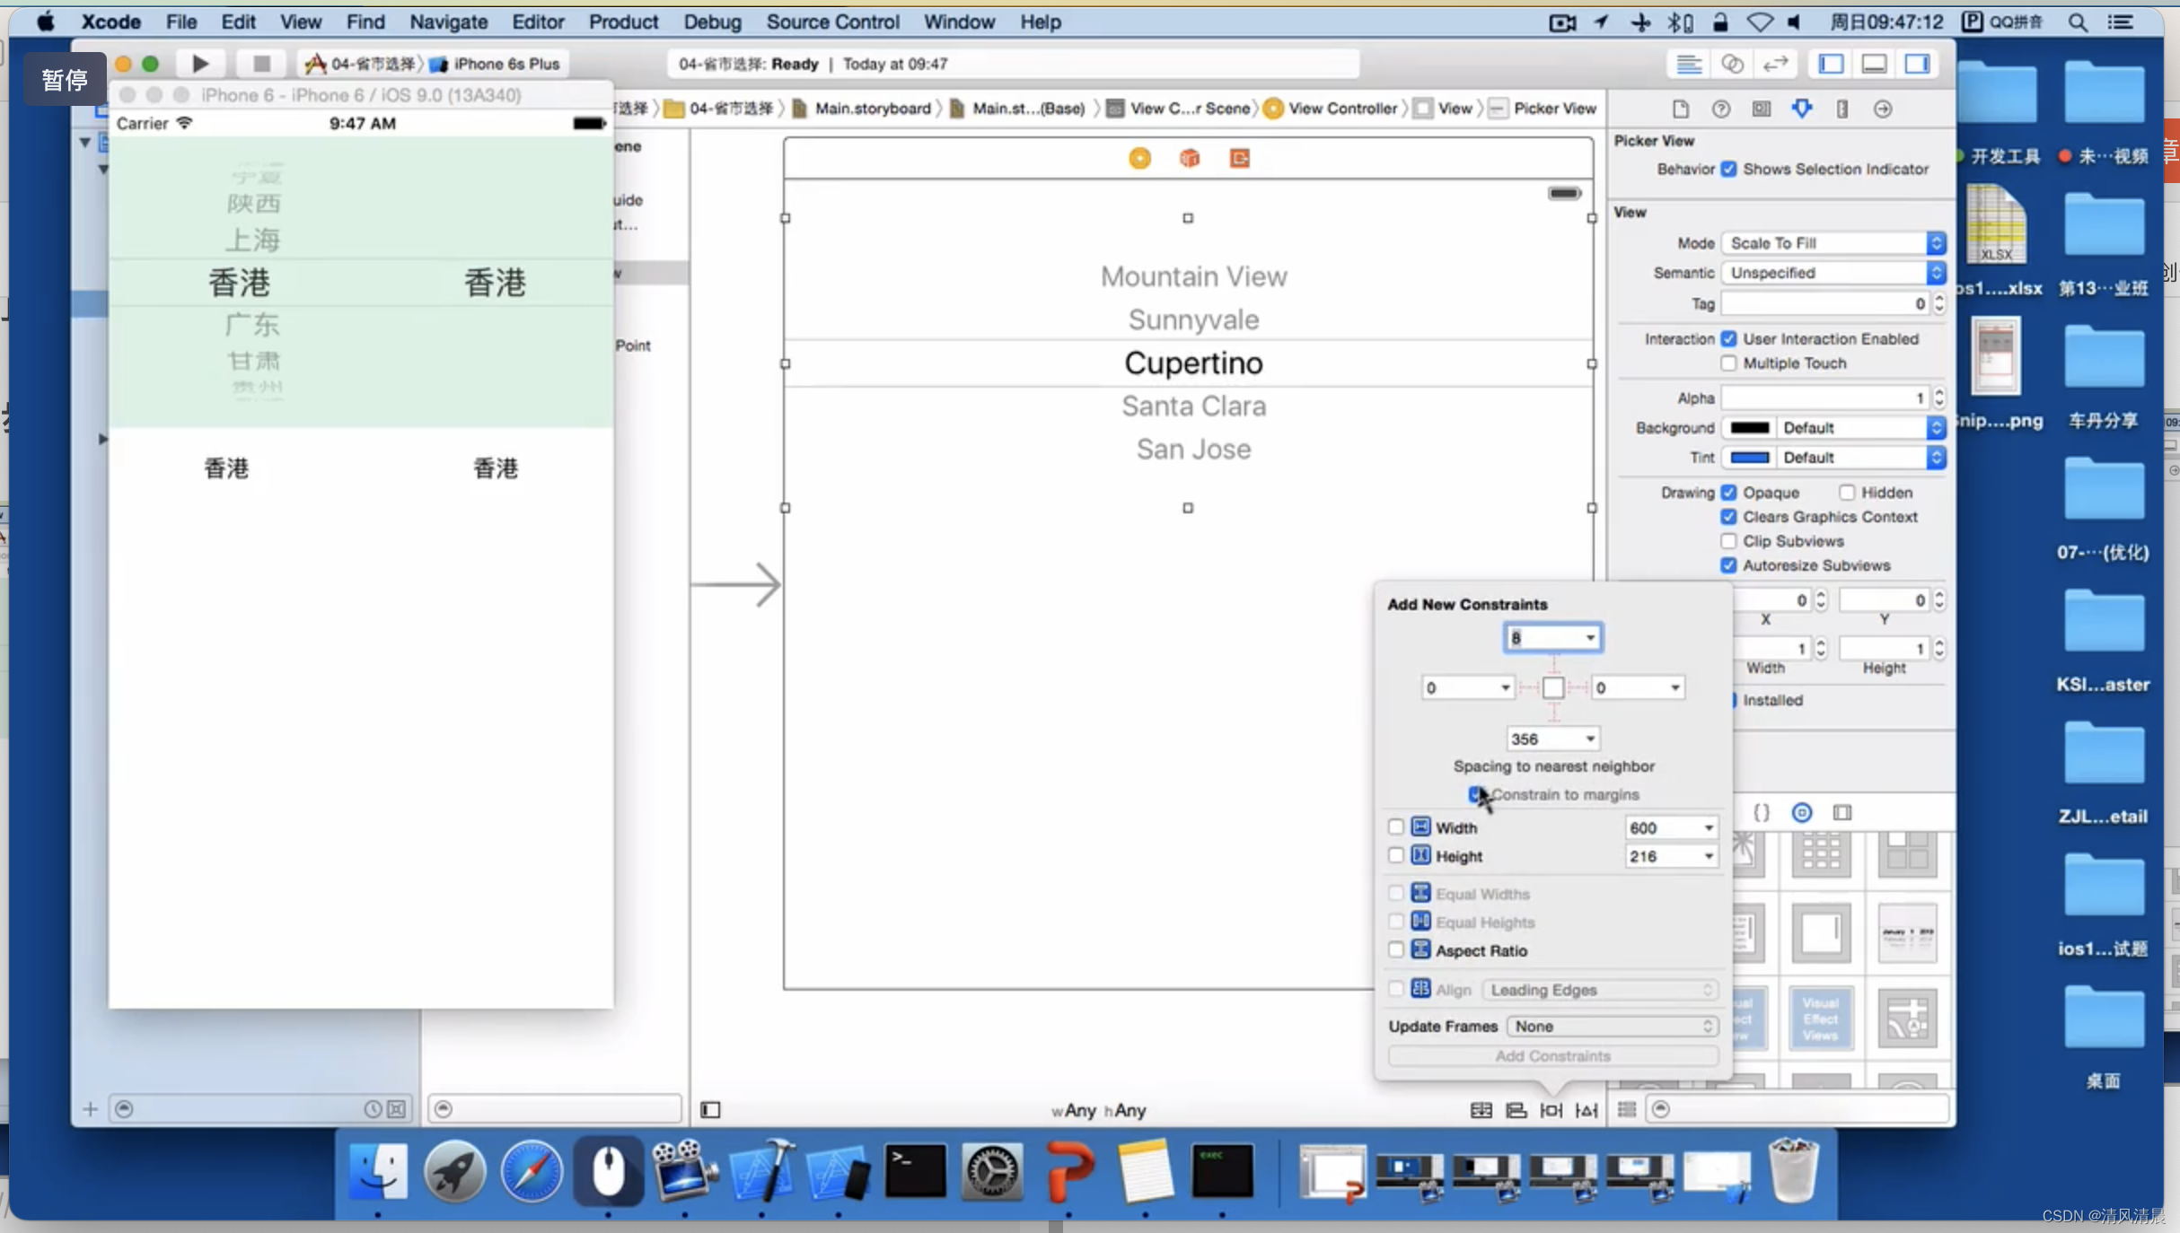2180x1233 pixels.
Task: Select Debug menu from menu bar
Action: (713, 21)
